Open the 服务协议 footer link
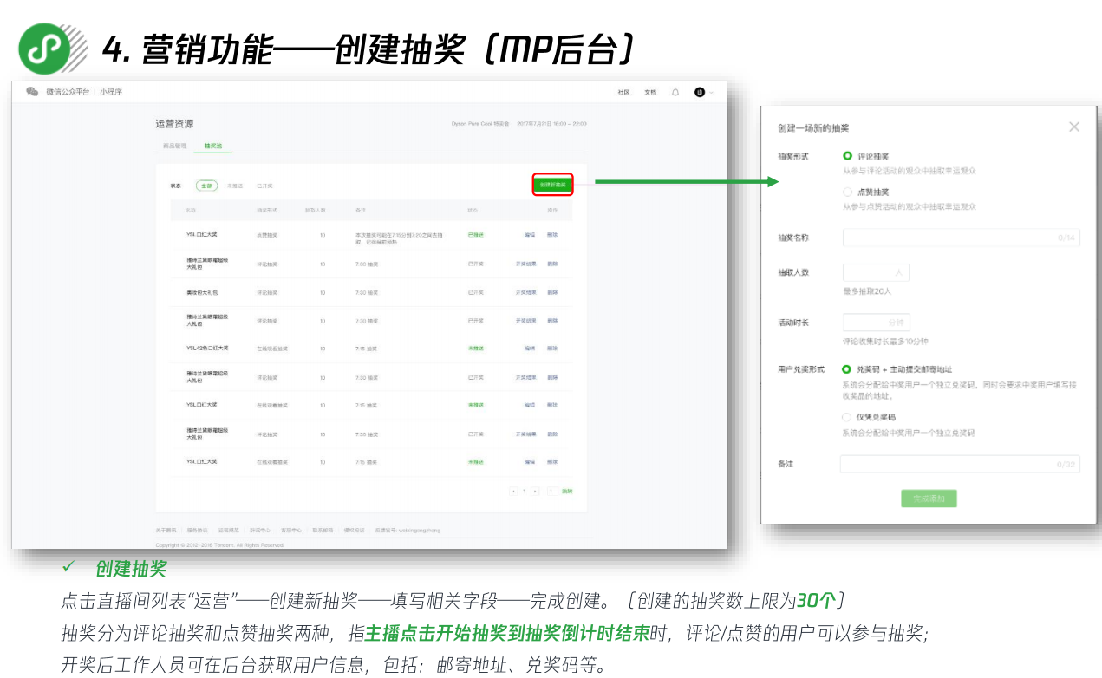Image resolution: width=1102 pixels, height=678 pixels. pos(197,529)
